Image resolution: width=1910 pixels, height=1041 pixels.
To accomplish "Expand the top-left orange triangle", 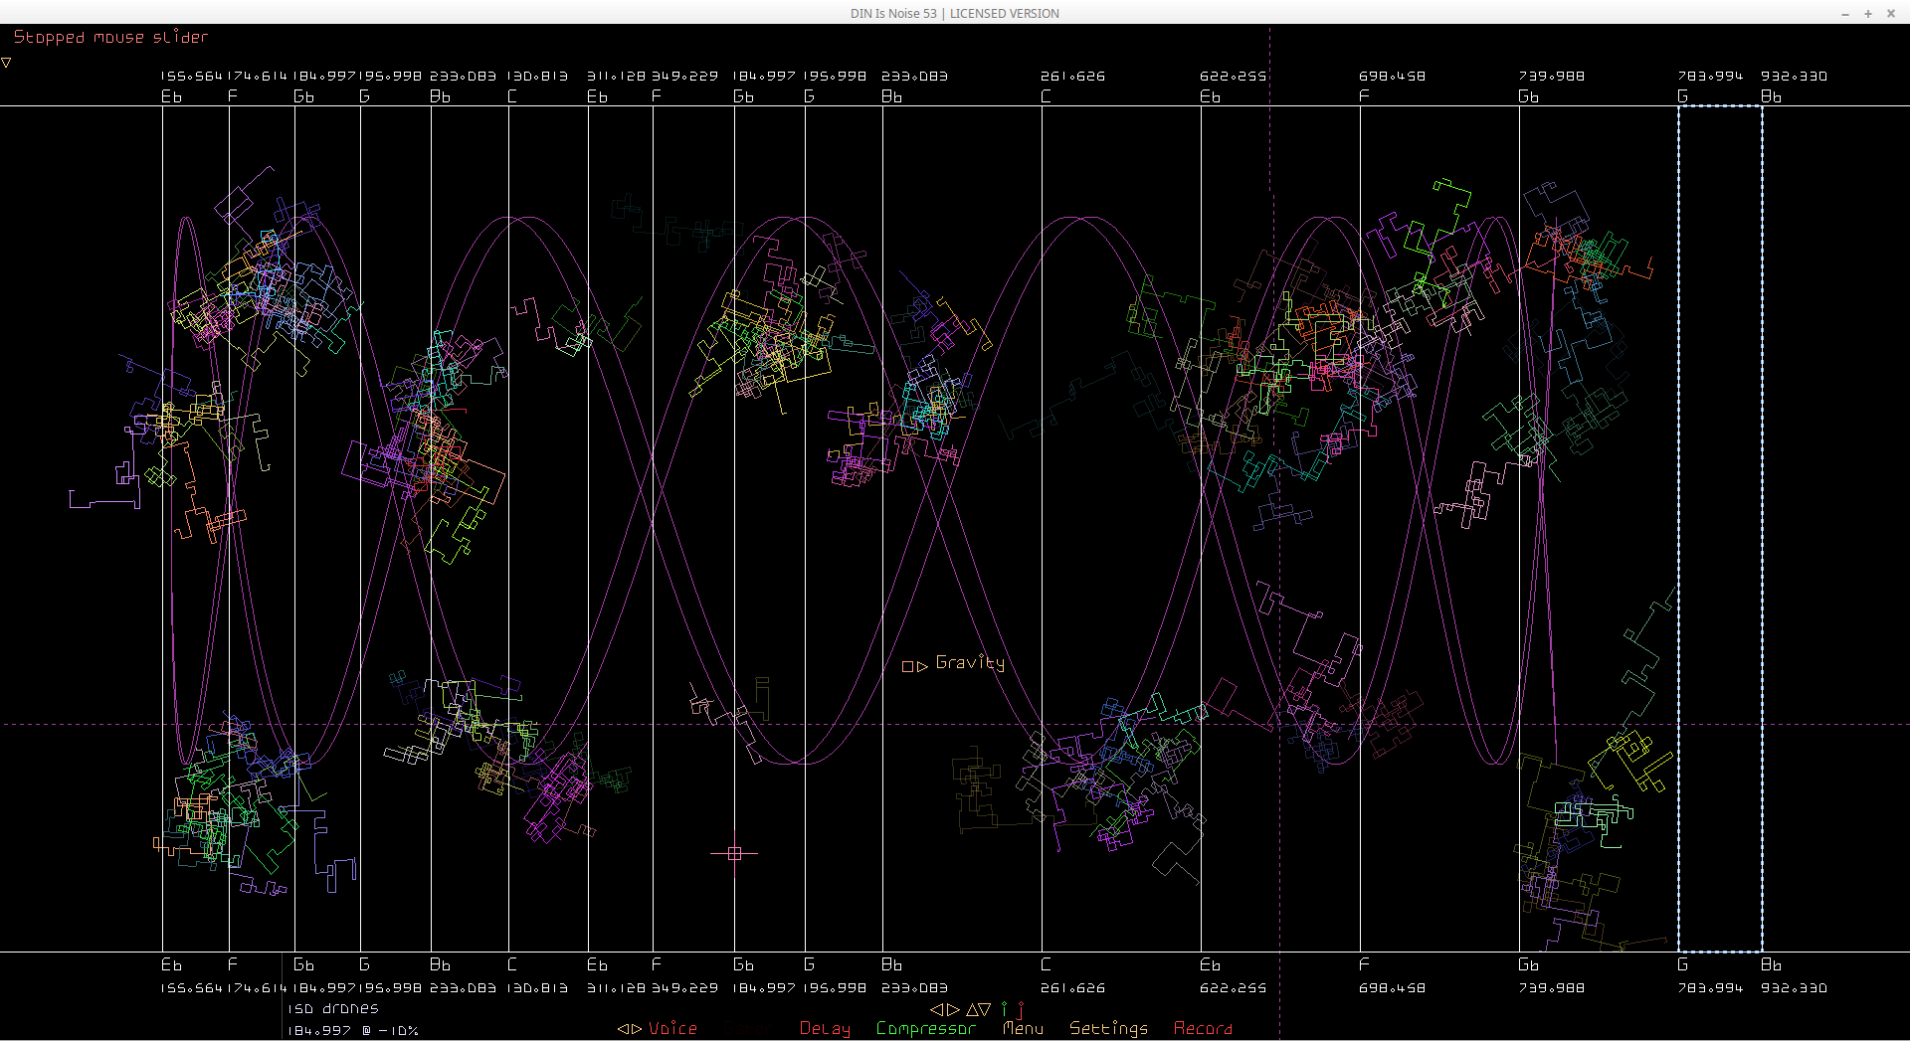I will click(x=7, y=63).
